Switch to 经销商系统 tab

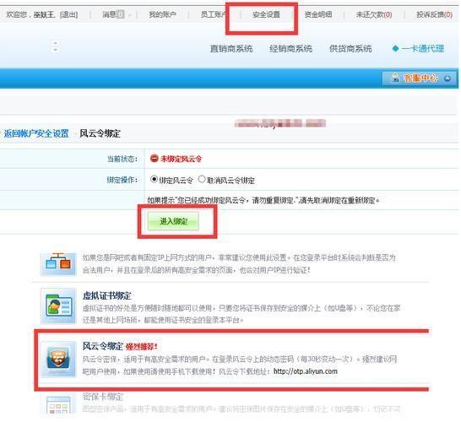[x=290, y=48]
